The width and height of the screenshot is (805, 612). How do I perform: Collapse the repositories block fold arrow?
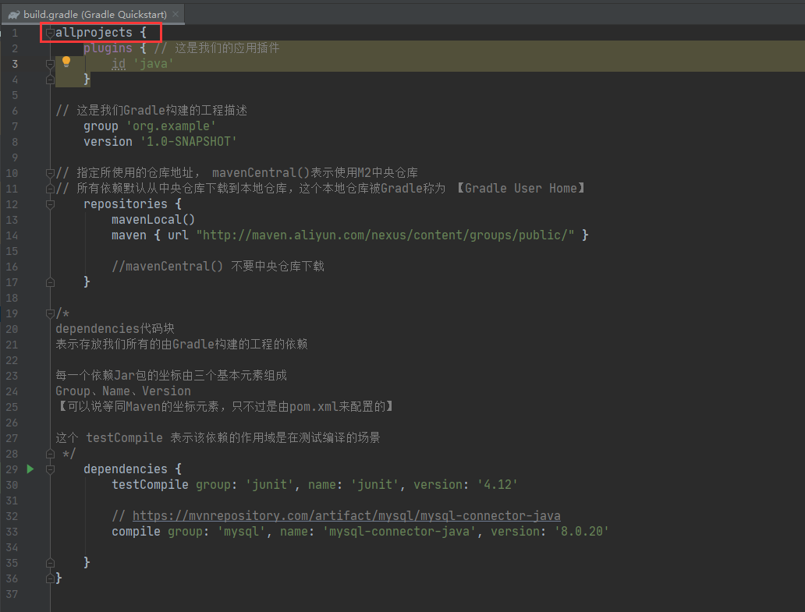tap(49, 204)
